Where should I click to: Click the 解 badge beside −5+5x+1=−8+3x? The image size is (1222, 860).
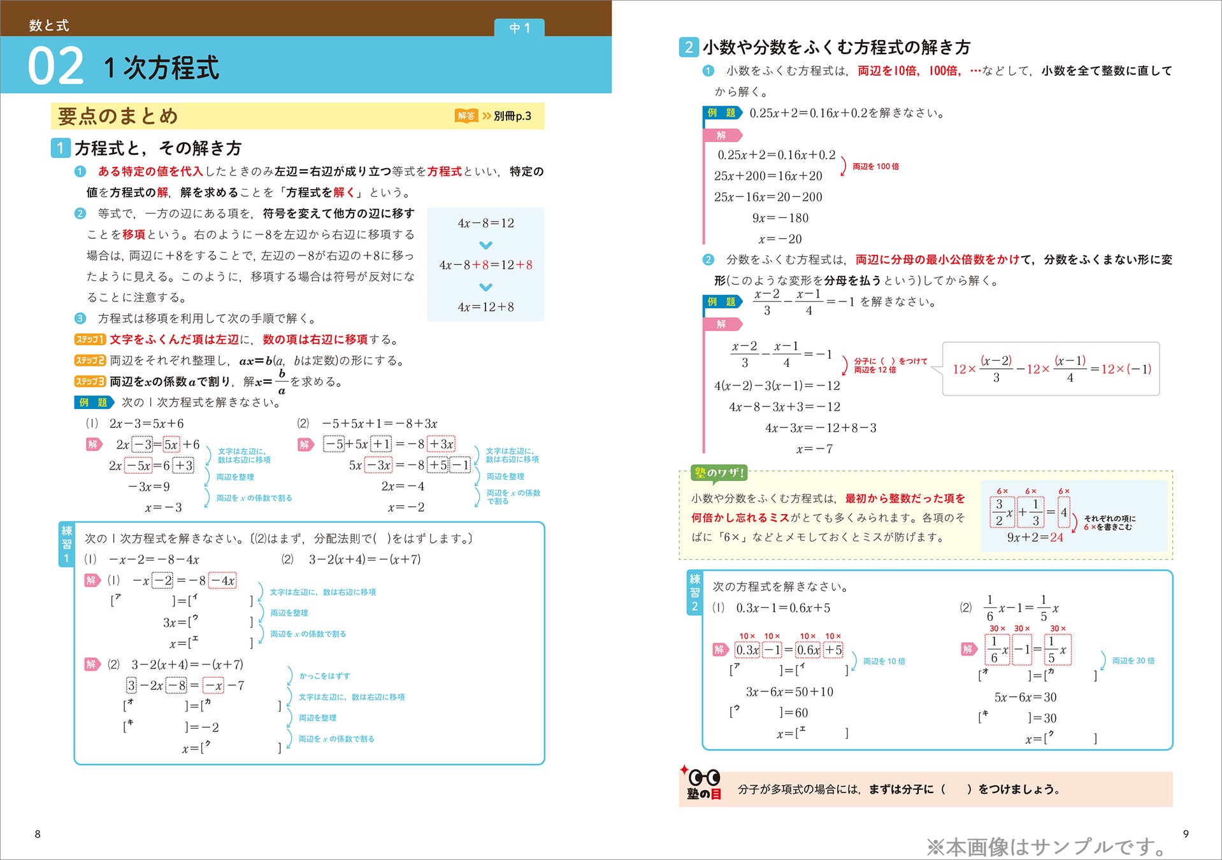[305, 444]
